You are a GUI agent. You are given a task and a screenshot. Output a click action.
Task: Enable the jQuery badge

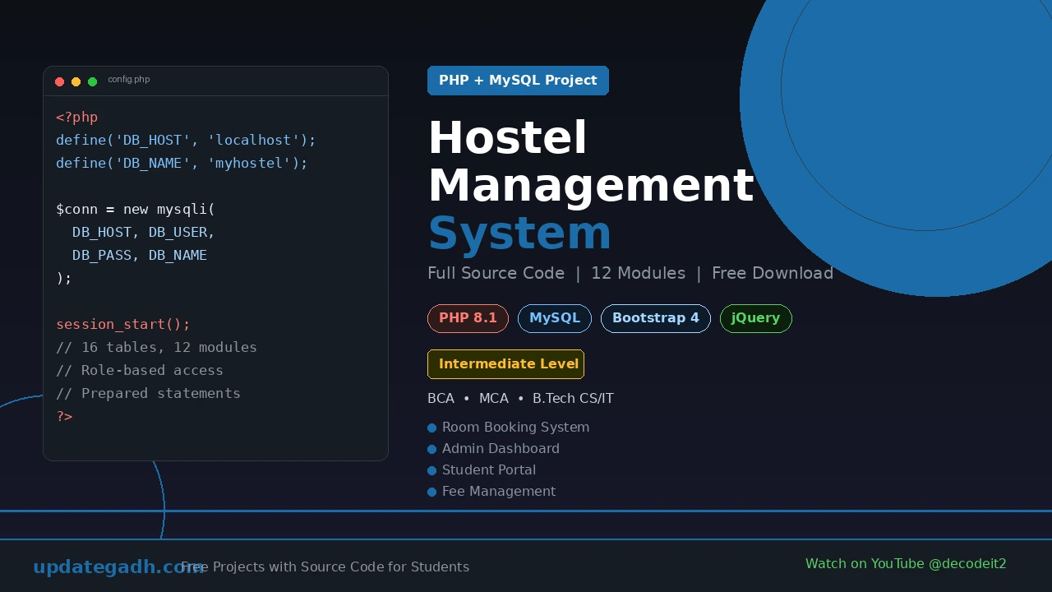755,318
